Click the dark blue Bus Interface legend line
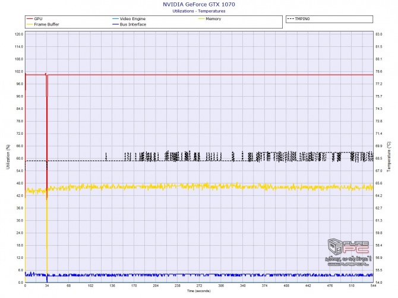Viewport: 398px width, 298px height. tap(115, 24)
